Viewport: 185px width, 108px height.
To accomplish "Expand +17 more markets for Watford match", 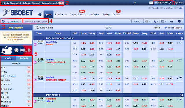I will (x=179, y=79).
